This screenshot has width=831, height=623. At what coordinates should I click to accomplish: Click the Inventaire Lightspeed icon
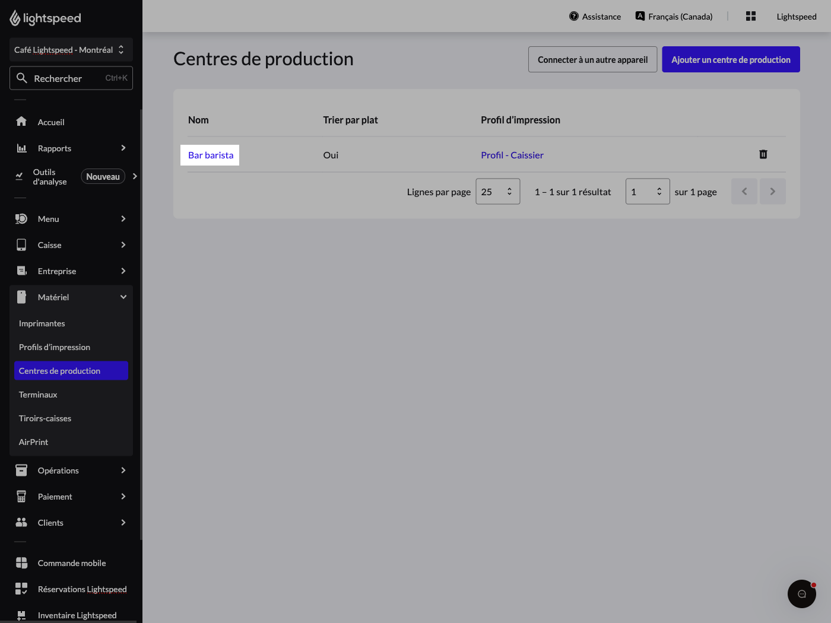click(x=21, y=615)
